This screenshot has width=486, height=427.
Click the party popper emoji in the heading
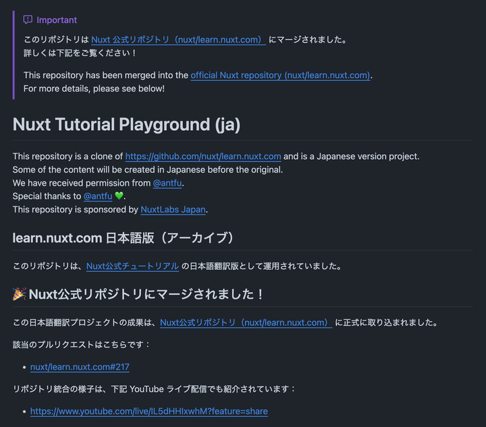tap(19, 294)
